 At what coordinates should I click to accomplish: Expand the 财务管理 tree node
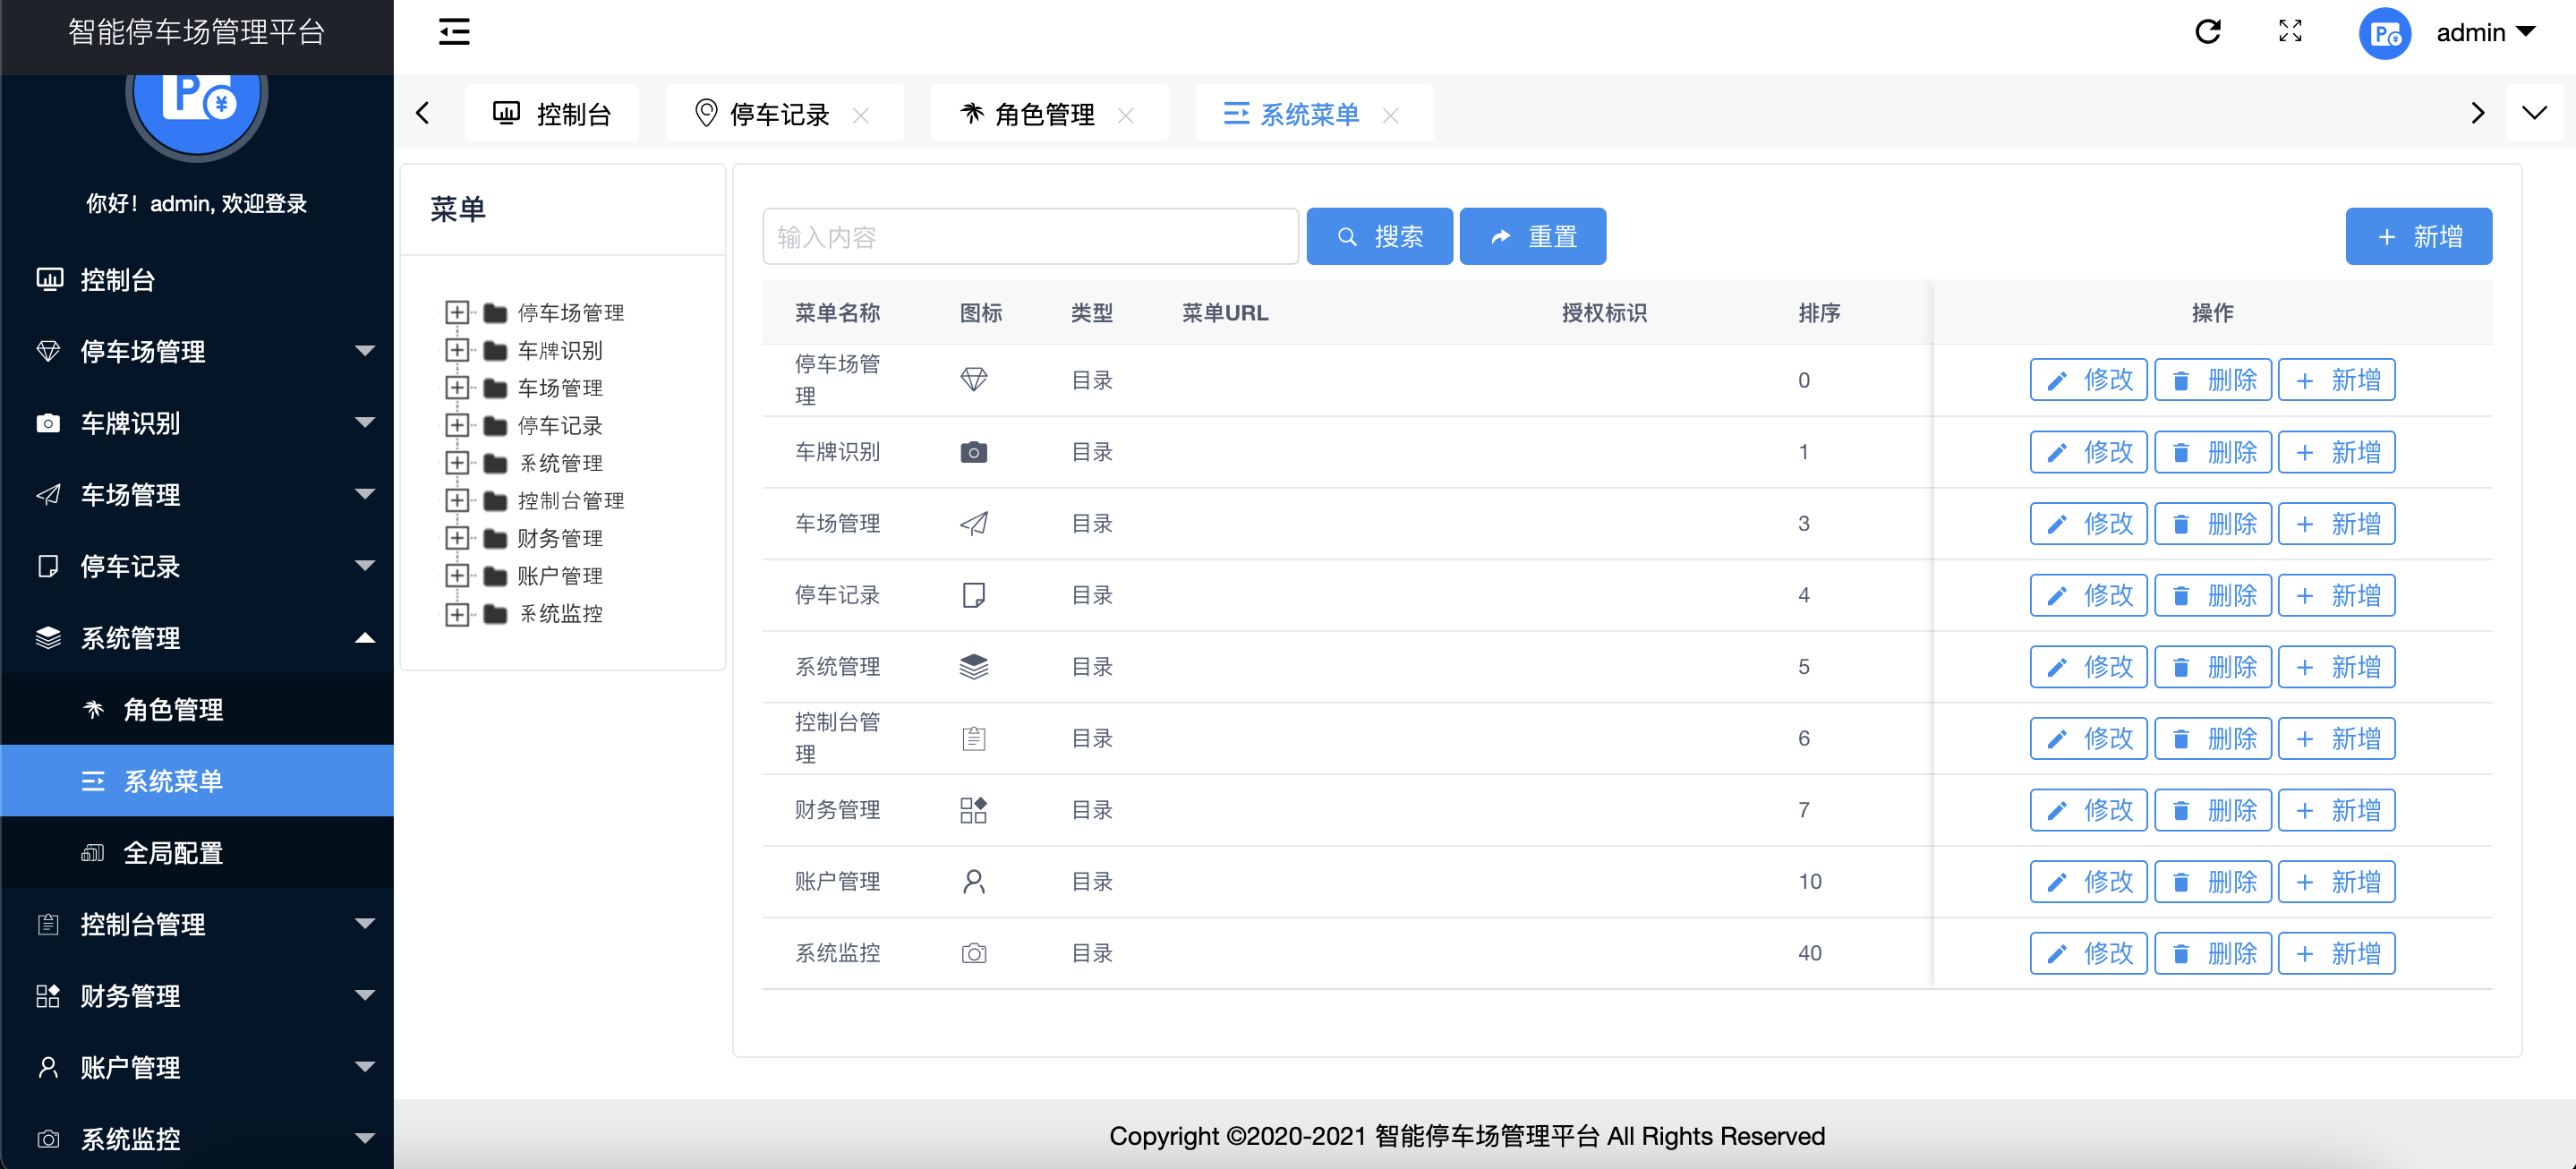coord(457,538)
